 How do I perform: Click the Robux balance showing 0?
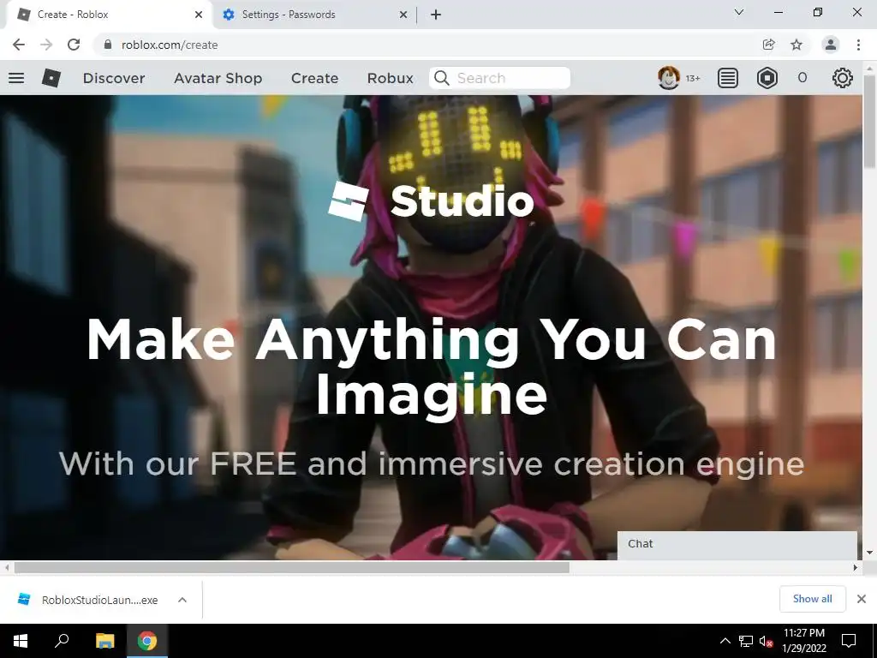point(802,78)
